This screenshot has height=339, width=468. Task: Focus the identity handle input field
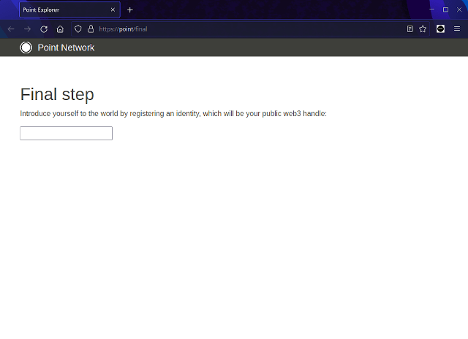66,133
